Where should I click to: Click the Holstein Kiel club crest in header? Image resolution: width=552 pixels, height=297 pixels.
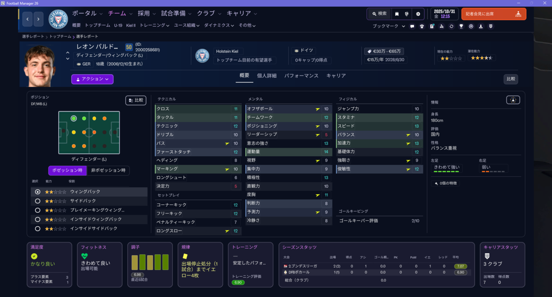coord(58,19)
